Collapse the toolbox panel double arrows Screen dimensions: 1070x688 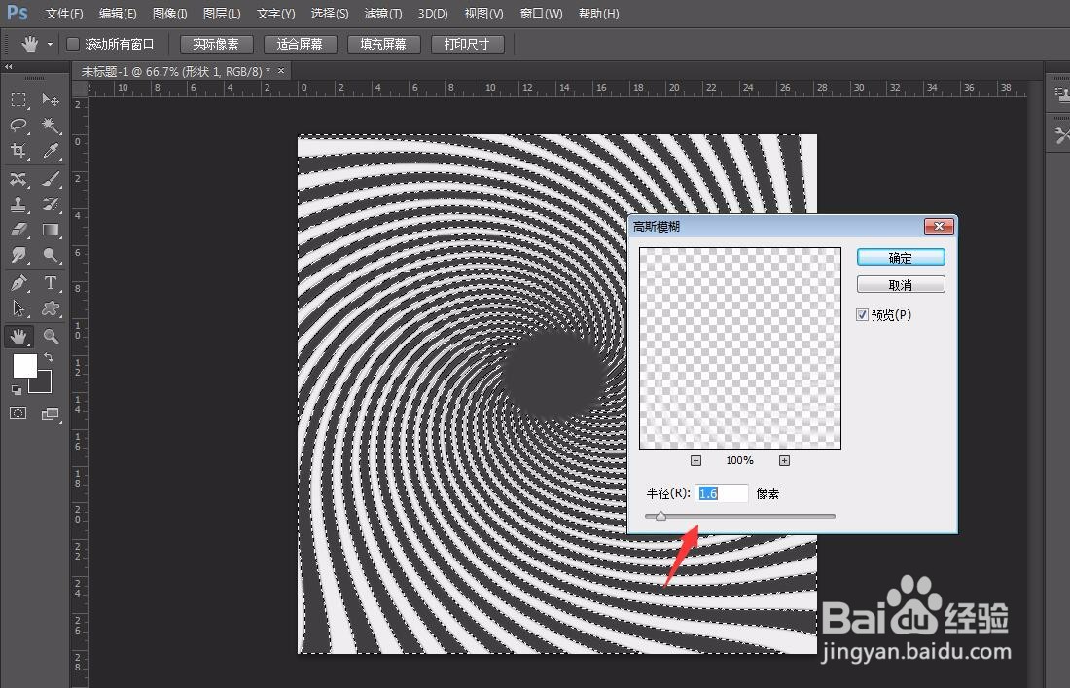[x=8, y=67]
